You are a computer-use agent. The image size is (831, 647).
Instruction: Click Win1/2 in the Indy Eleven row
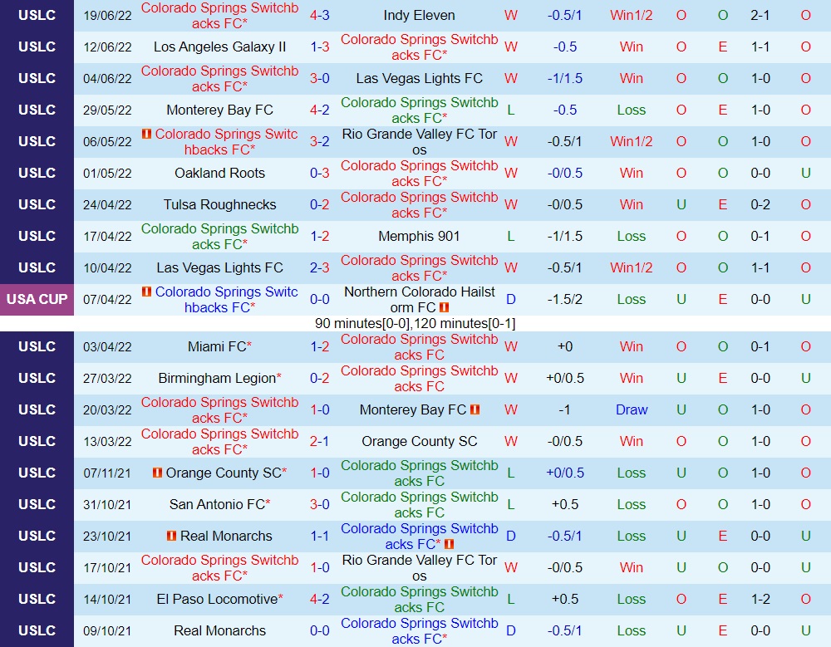pos(632,16)
